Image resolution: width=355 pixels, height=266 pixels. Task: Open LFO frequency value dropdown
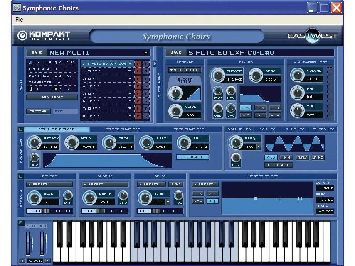click(x=259, y=146)
